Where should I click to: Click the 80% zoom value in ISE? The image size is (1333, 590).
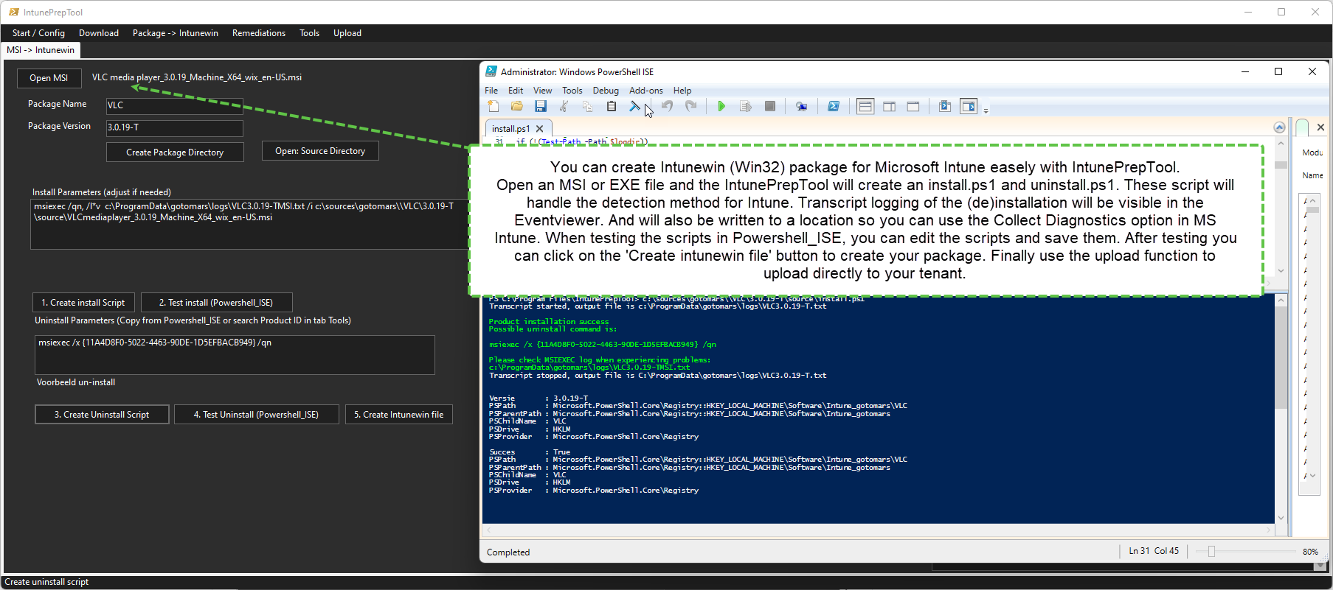point(1310,552)
